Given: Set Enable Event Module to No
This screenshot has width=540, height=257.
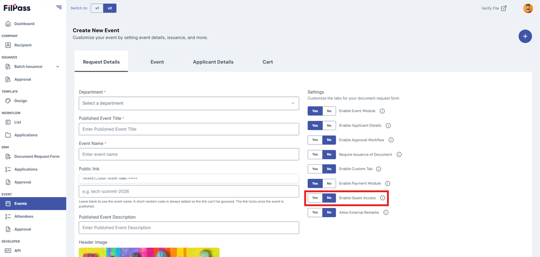Looking at the screenshot, I should click(329, 111).
